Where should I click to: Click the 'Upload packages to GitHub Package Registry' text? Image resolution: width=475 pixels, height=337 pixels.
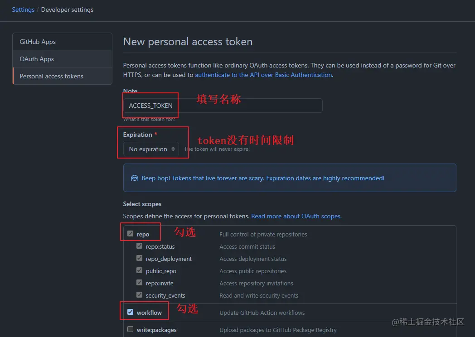278,330
